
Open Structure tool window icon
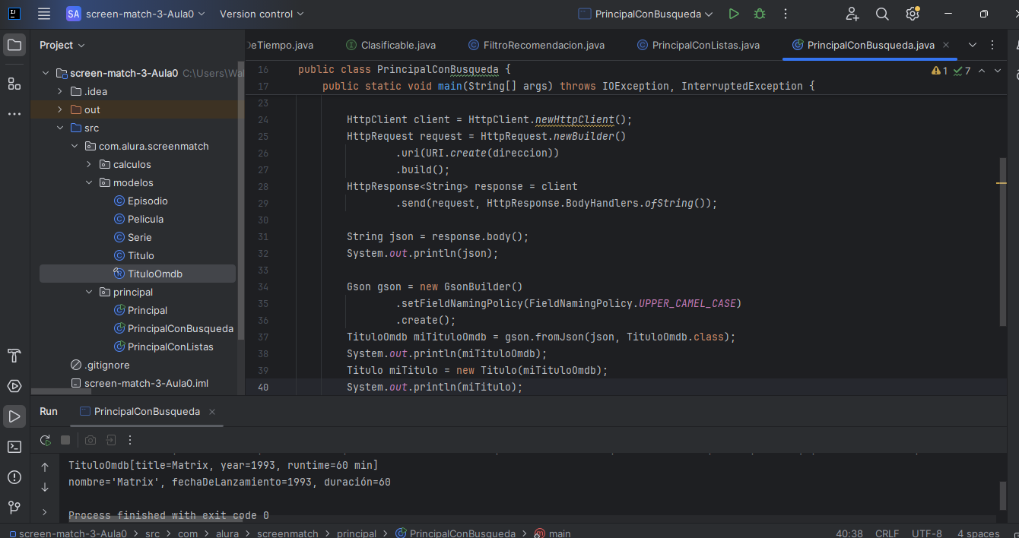[14, 83]
